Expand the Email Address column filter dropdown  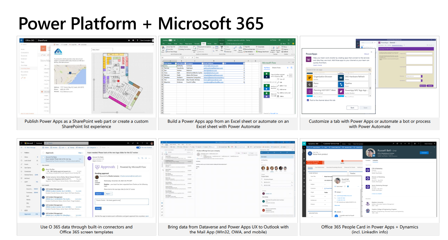click(223, 63)
